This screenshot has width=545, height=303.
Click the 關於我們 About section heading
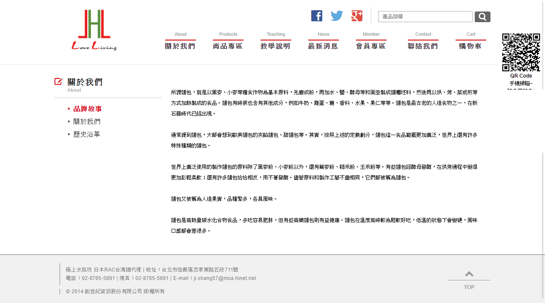click(85, 84)
